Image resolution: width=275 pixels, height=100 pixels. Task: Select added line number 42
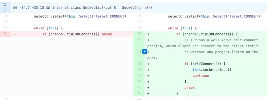tap(139, 70)
